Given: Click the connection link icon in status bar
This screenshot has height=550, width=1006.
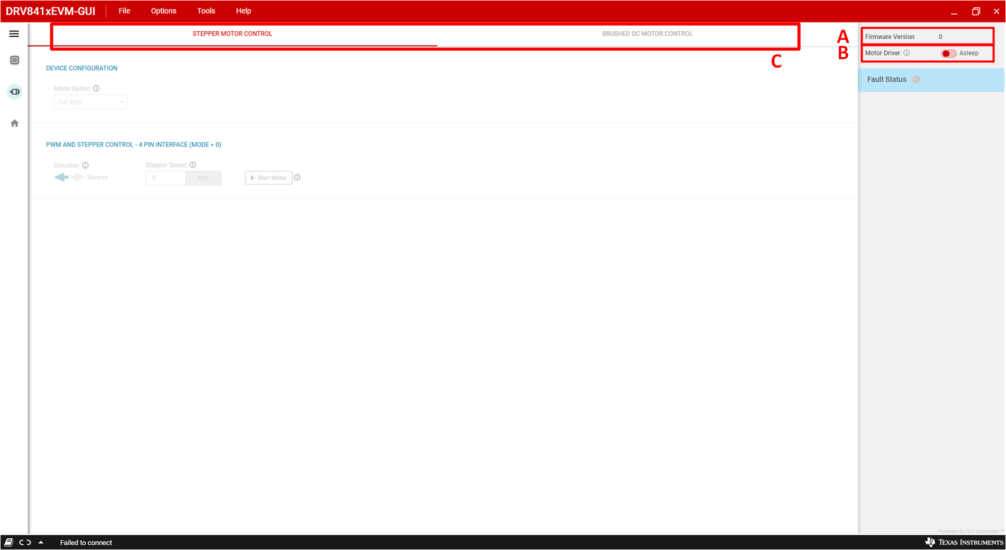Looking at the screenshot, I should click(25, 542).
